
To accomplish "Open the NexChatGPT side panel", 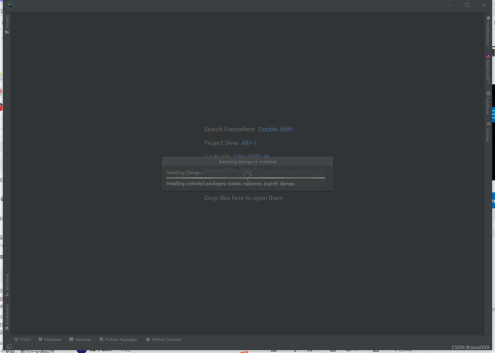I will [488, 69].
